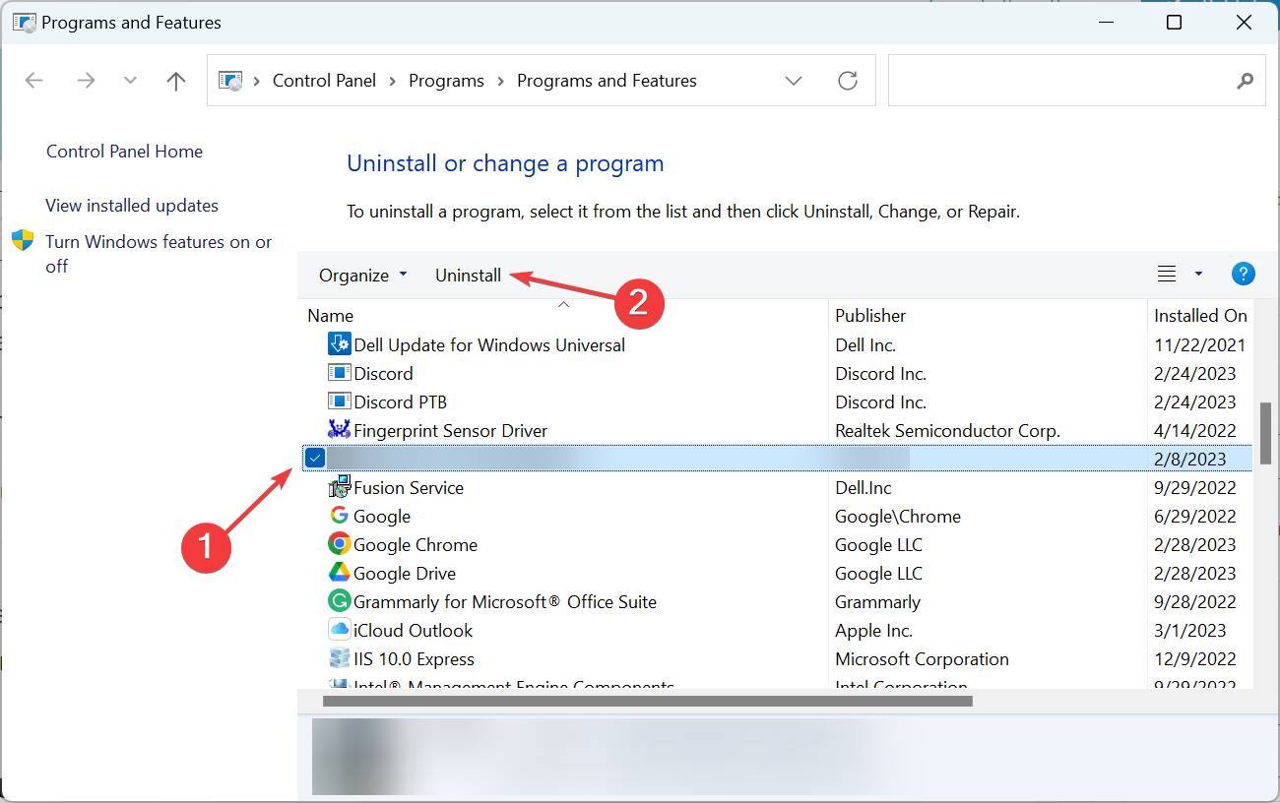Click the Programs breadcrumb
Screen dimensions: 1280x803
pos(446,81)
